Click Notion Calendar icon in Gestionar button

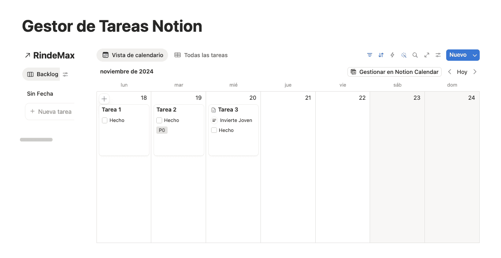click(x=353, y=72)
